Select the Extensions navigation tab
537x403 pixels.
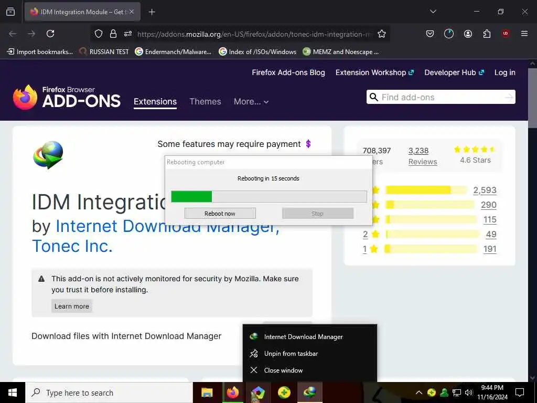tap(155, 102)
